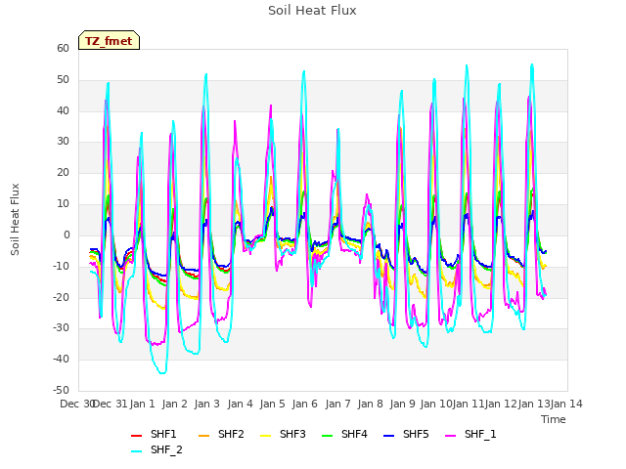
Task: Click the Dec 31 x-axis tick label
Action: click(111, 404)
